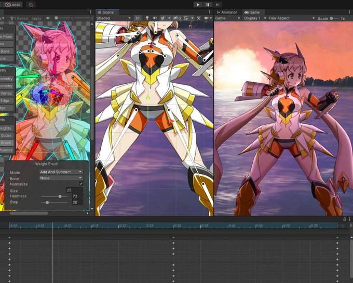Viewport: 353px width, 283px height.
Task: Select the Weight Slider tool
Action: (x=7, y=135)
